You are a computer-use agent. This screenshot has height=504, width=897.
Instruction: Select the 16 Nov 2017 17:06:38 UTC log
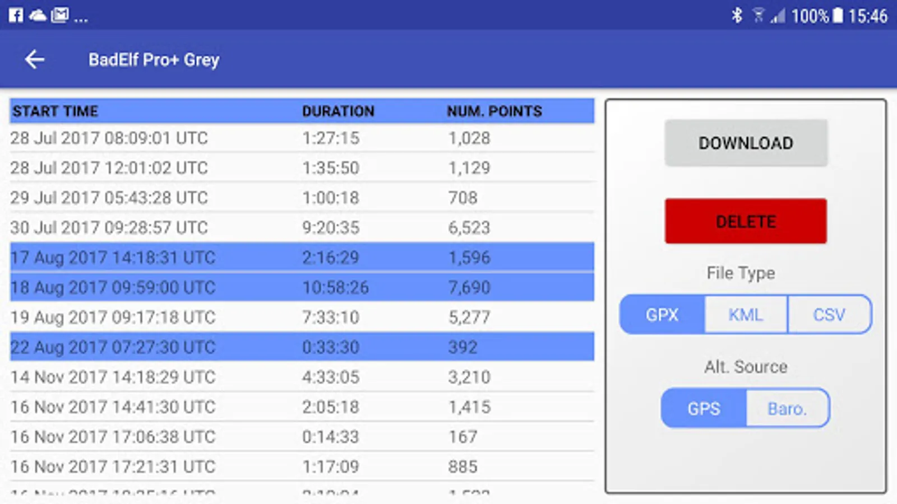click(x=302, y=437)
